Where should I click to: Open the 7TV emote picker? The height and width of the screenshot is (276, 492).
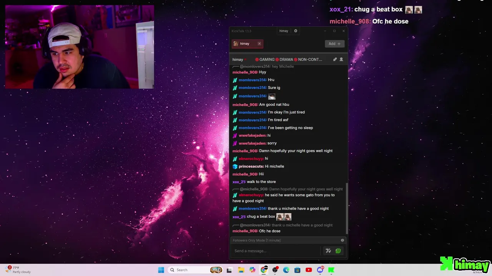[328, 251]
